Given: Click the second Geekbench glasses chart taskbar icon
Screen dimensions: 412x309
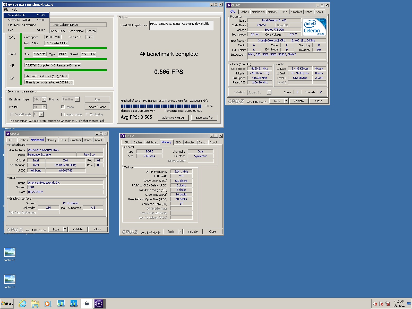Looking at the screenshot, I should pyautogui.click(x=74, y=304).
